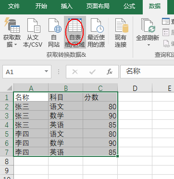Click the formula bar showing 名称
Image resolution: width=174 pixels, height=179 pixels.
click(147, 72)
